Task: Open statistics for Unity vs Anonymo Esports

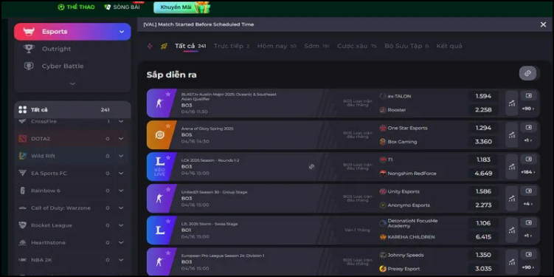Action: point(512,199)
